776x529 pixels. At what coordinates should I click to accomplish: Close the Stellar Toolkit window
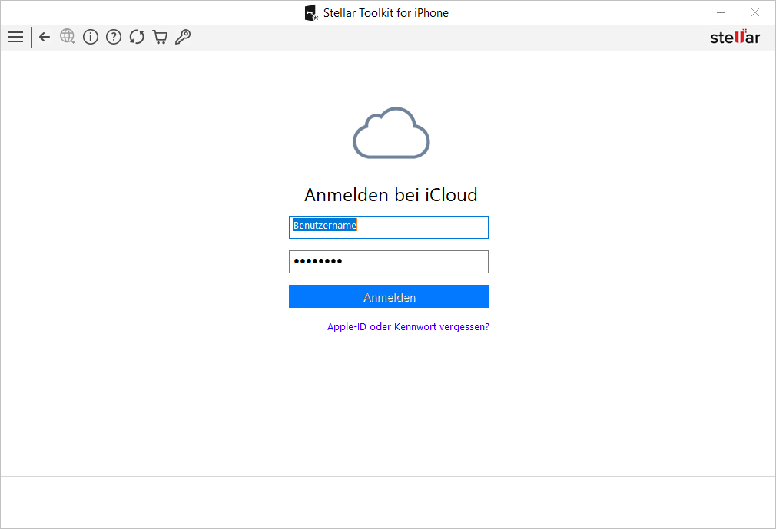[x=755, y=12]
